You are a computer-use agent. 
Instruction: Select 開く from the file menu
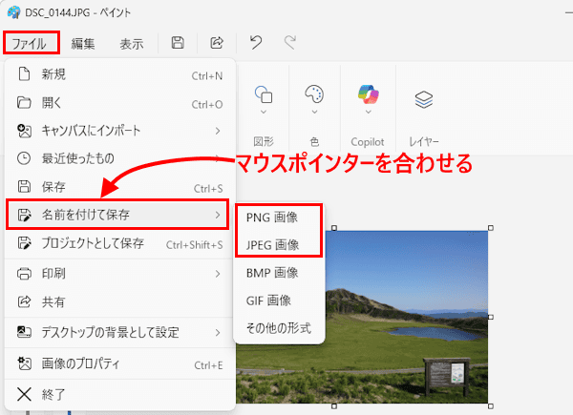coord(120,103)
